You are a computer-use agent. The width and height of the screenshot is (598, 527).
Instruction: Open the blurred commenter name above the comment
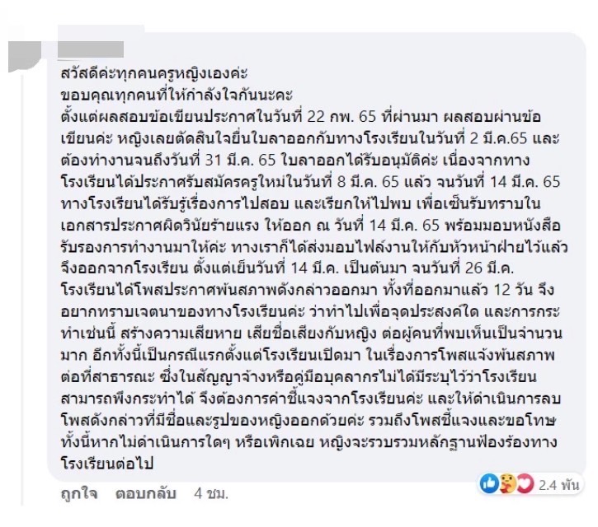coord(91,49)
